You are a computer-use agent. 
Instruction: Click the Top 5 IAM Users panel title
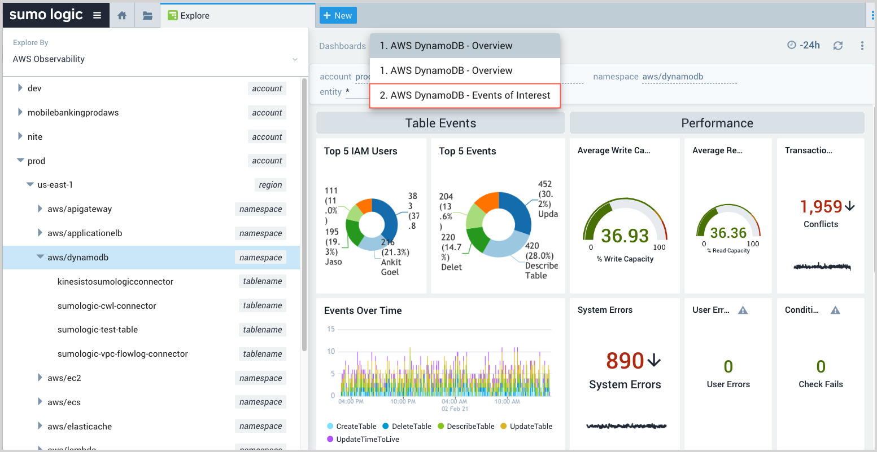point(360,151)
